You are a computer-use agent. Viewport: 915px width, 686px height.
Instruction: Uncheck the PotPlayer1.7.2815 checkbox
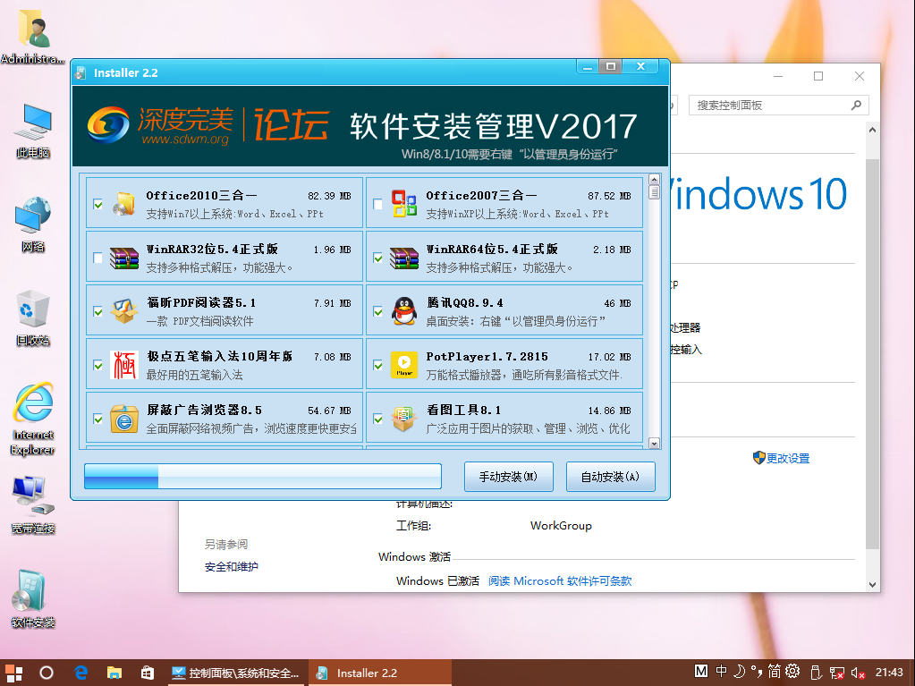pos(378,365)
